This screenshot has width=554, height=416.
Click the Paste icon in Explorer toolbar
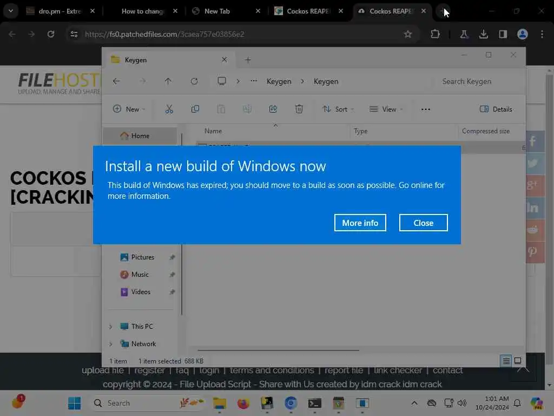pyautogui.click(x=221, y=109)
